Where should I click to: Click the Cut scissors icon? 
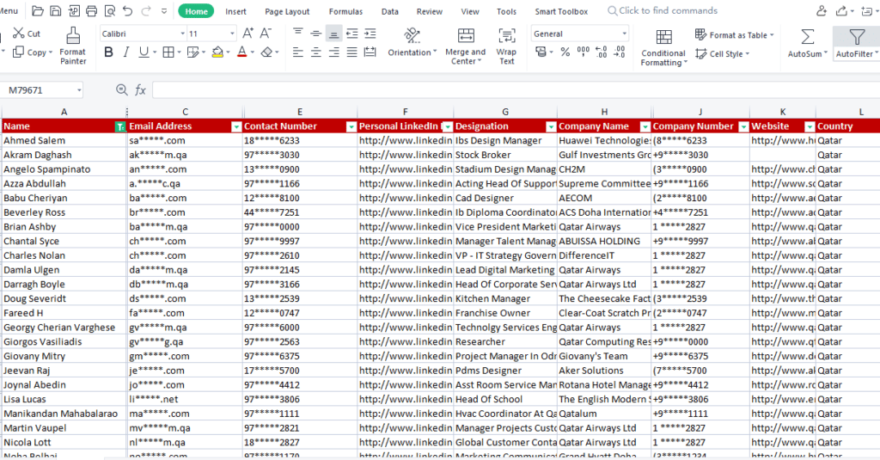19,34
